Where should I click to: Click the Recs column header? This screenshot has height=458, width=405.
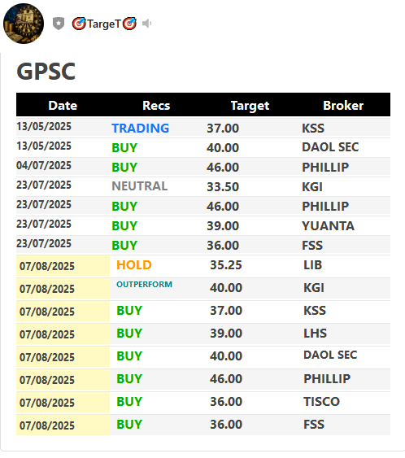pos(156,106)
